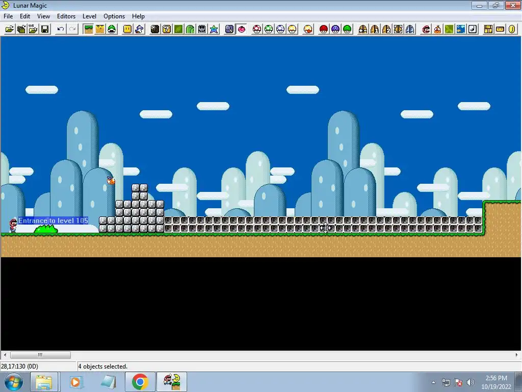Click the volume speaker tray icon
The height and width of the screenshot is (392, 522).
470,382
